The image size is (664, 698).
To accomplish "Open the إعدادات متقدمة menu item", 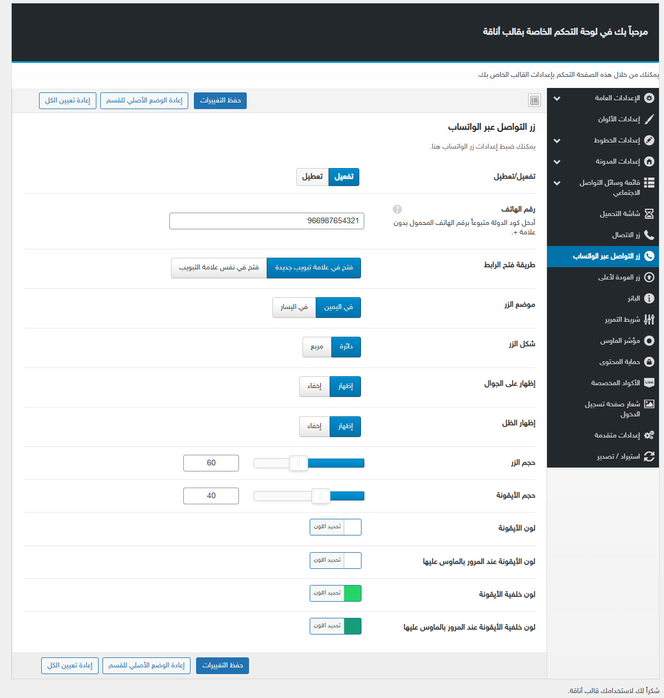I will coord(617,435).
